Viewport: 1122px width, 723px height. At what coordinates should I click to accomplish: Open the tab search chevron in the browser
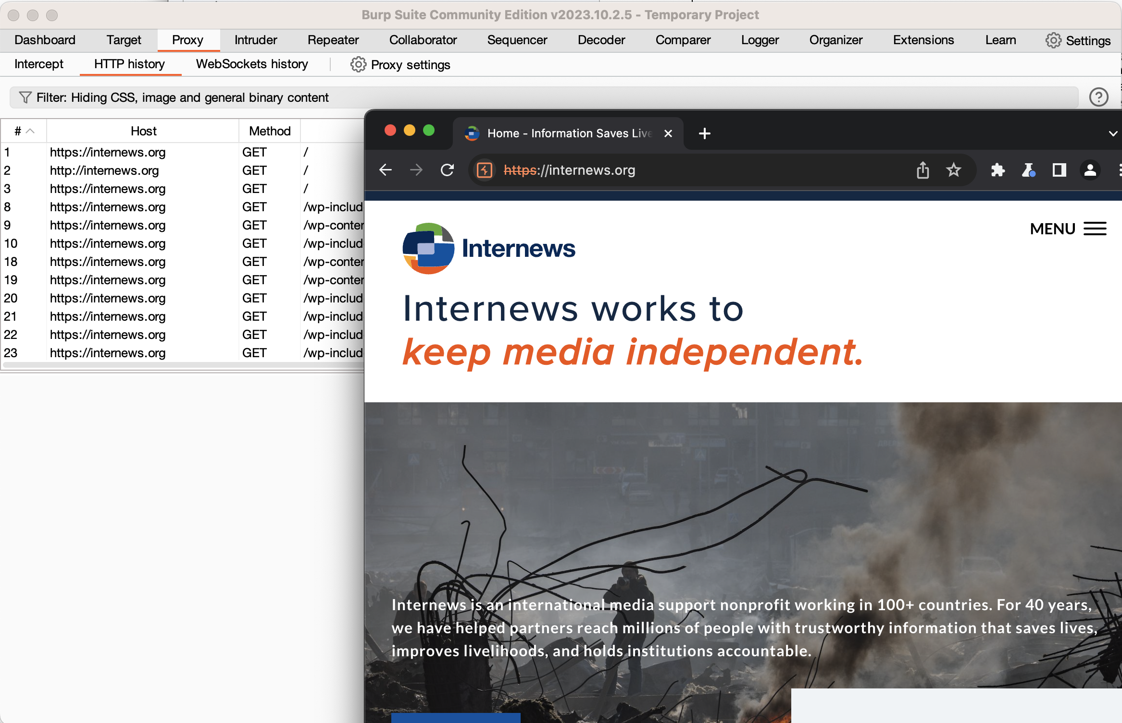point(1112,133)
